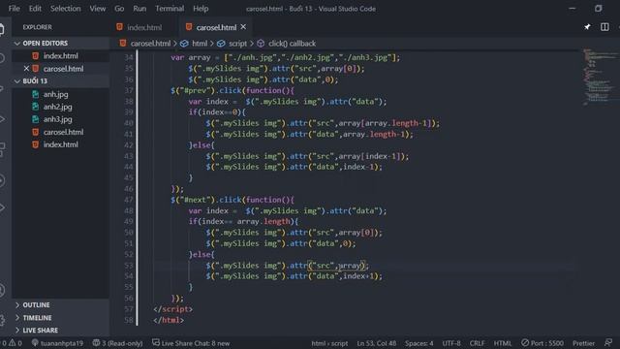This screenshot has width=620, height=349.
Task: Change the UTF-8 file encoding
Action: [451, 343]
